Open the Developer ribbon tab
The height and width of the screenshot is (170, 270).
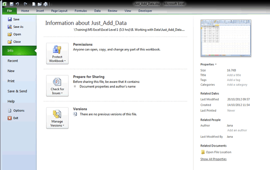tap(145, 11)
